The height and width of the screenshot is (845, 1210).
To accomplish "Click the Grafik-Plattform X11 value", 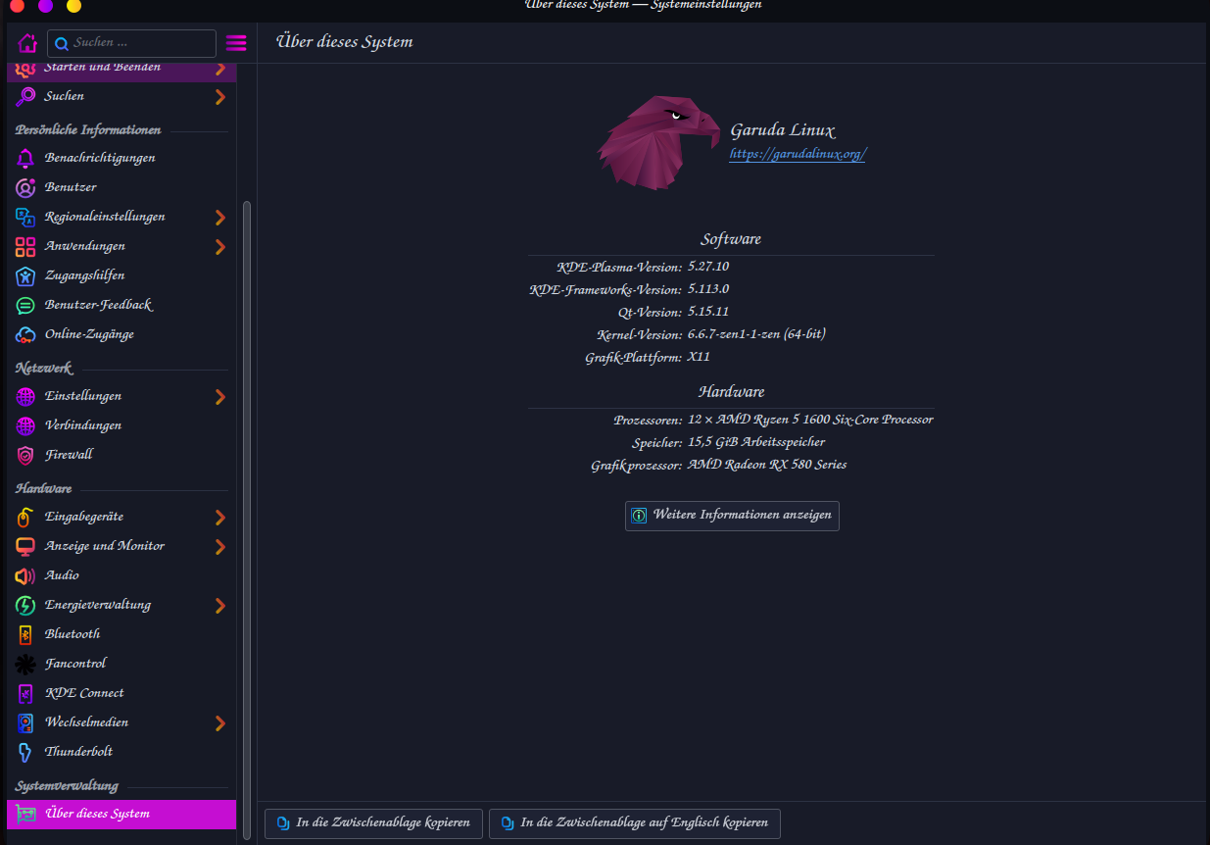I will (699, 357).
